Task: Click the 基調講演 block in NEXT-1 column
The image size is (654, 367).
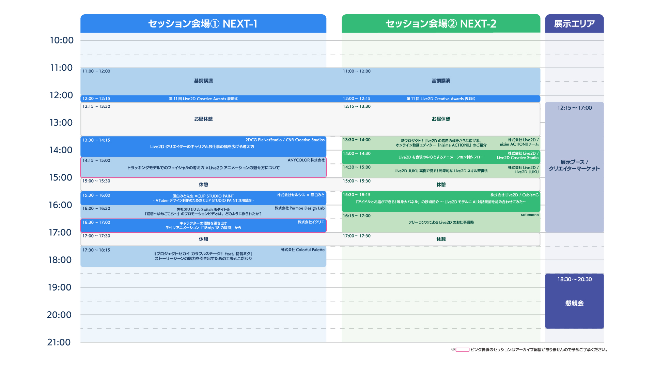Action: coord(203,81)
